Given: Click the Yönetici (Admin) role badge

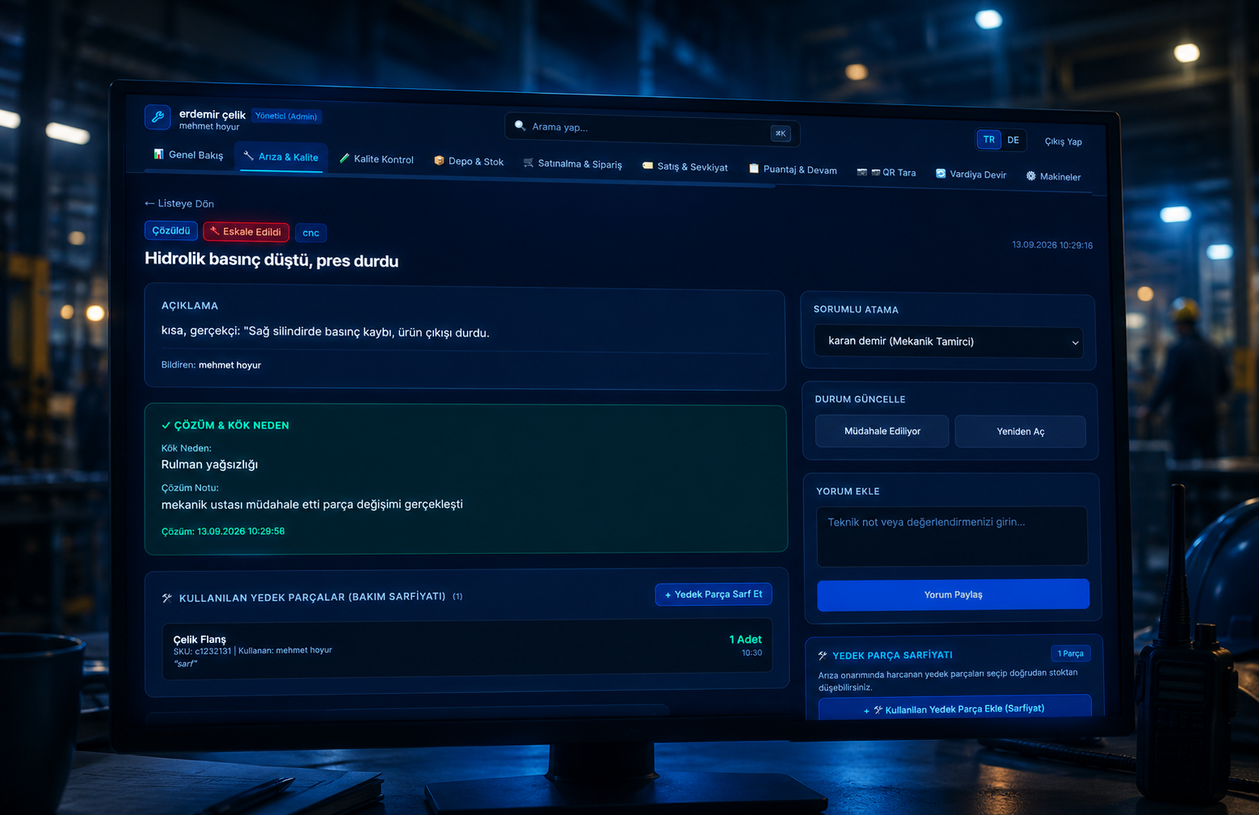Looking at the screenshot, I should pos(286,116).
